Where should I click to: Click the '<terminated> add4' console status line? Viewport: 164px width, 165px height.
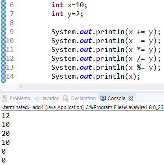[82, 107]
